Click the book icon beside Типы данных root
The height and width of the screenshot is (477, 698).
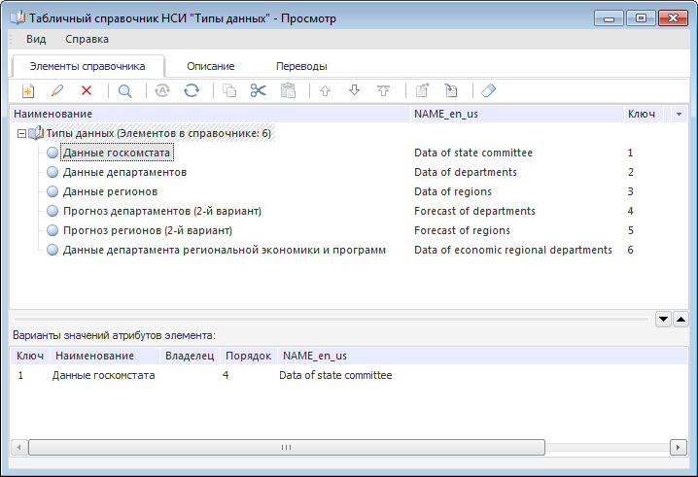pyautogui.click(x=36, y=133)
